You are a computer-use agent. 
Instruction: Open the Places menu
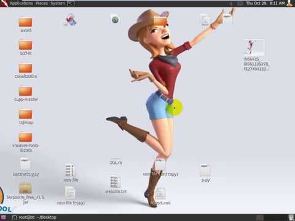(x=42, y=3)
